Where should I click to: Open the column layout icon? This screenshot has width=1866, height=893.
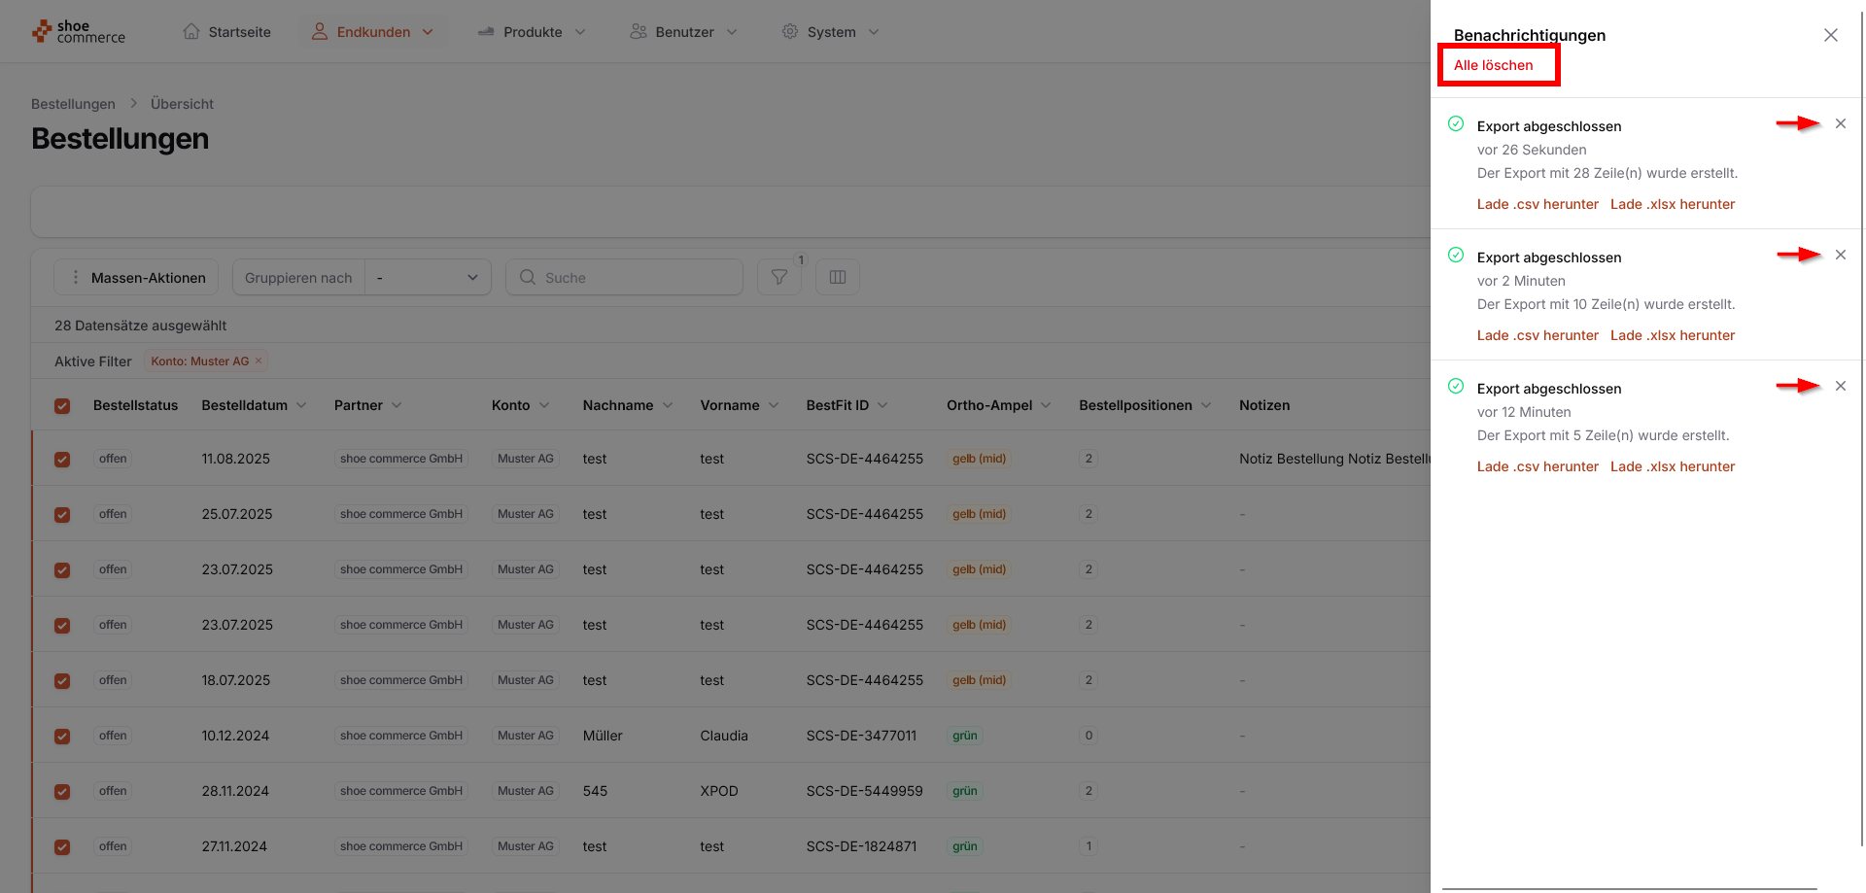(x=838, y=278)
